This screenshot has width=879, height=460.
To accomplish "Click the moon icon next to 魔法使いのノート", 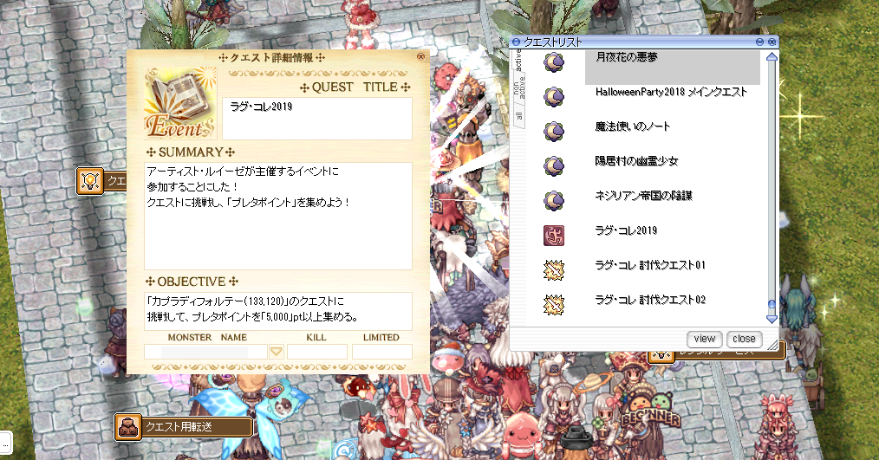I will 554,131.
